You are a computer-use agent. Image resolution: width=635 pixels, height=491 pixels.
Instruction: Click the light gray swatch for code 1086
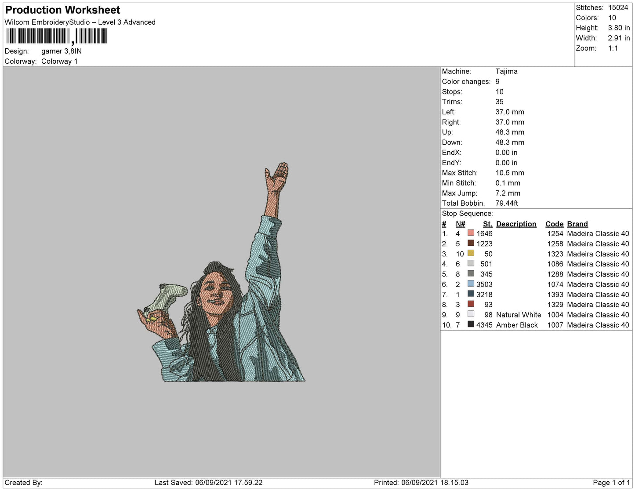click(471, 263)
